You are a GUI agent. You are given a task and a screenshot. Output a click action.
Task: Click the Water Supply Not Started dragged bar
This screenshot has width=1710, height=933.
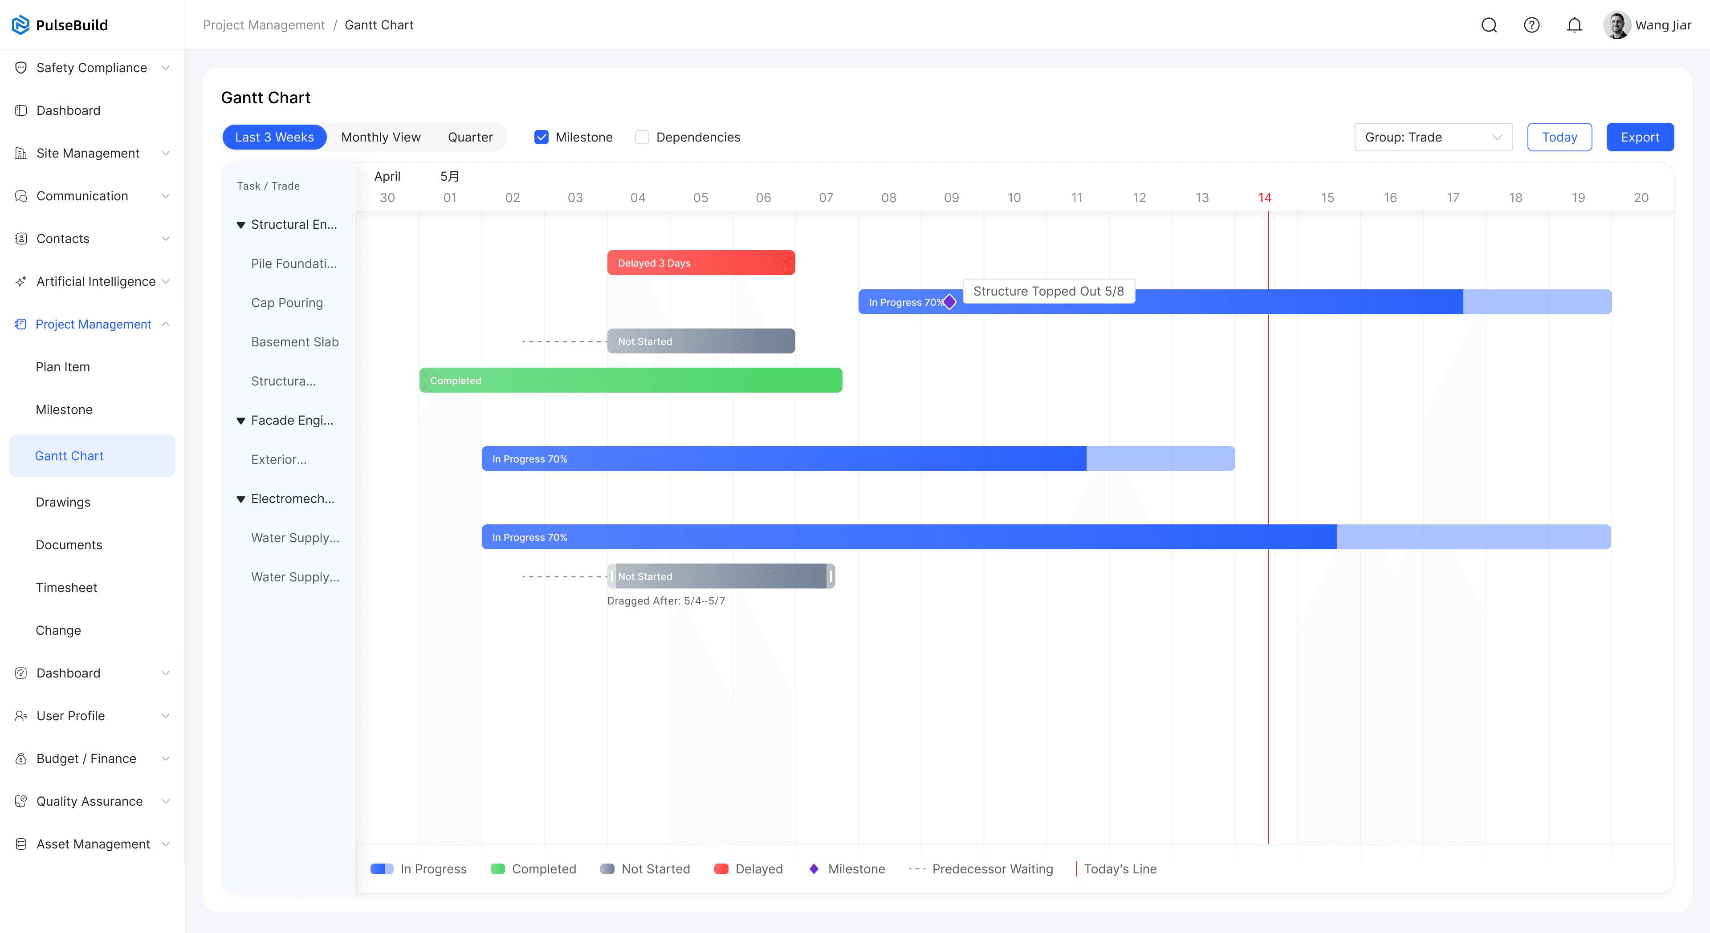click(721, 576)
